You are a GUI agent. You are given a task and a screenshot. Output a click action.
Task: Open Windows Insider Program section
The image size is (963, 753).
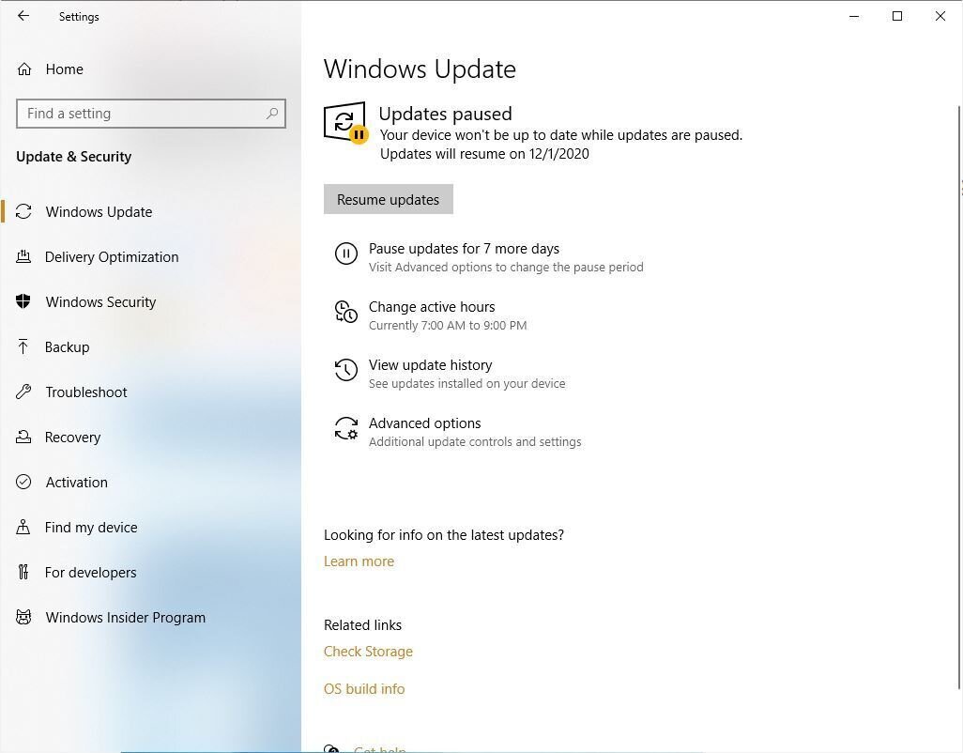coord(125,617)
